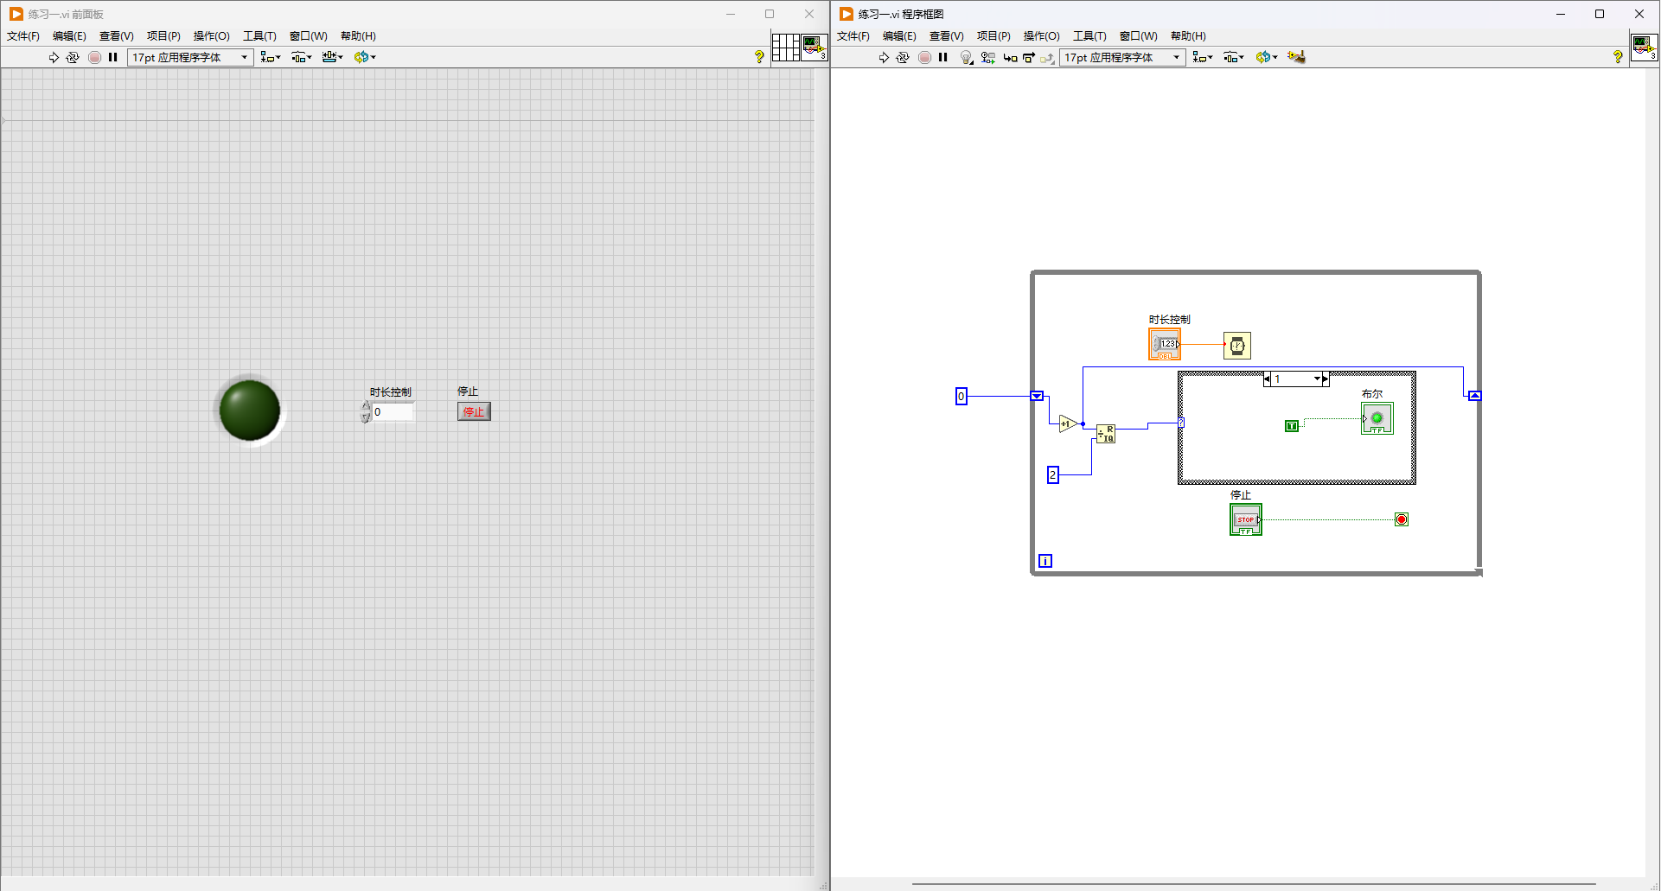The image size is (1661, 891).
Task: Open the 工具 menu on the block diagram
Action: coord(1089,35)
